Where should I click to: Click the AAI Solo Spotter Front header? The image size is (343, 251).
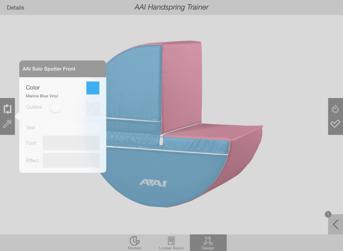pos(63,69)
